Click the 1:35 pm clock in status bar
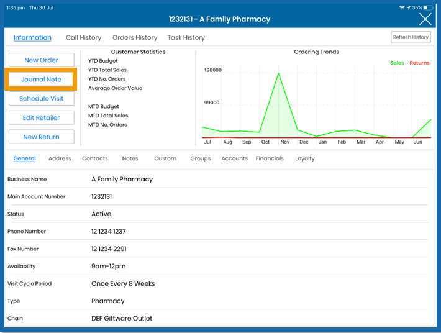Viewport: 441px width, 333px height. (x=16, y=7)
